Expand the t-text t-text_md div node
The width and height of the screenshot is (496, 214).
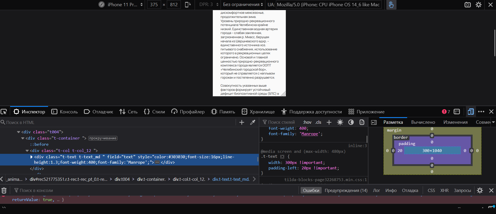31,157
